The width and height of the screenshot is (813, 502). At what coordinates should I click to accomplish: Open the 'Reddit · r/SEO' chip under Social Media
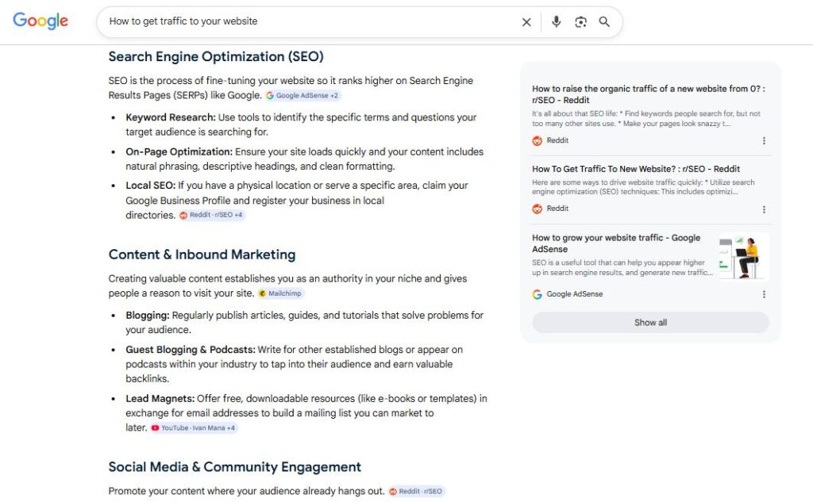point(416,491)
